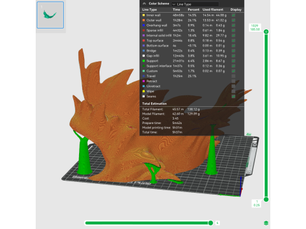Image resolution: width=306 pixels, height=229 pixels.
Task: Click the bottom handle of the layer slider
Action: 266,200
